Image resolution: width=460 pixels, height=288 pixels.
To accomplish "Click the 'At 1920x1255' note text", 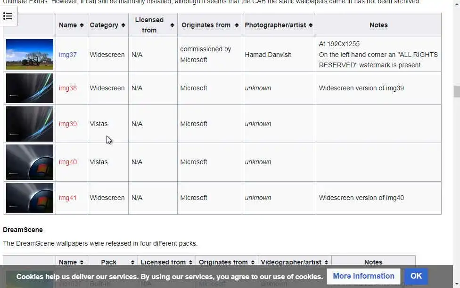I will (x=339, y=44).
